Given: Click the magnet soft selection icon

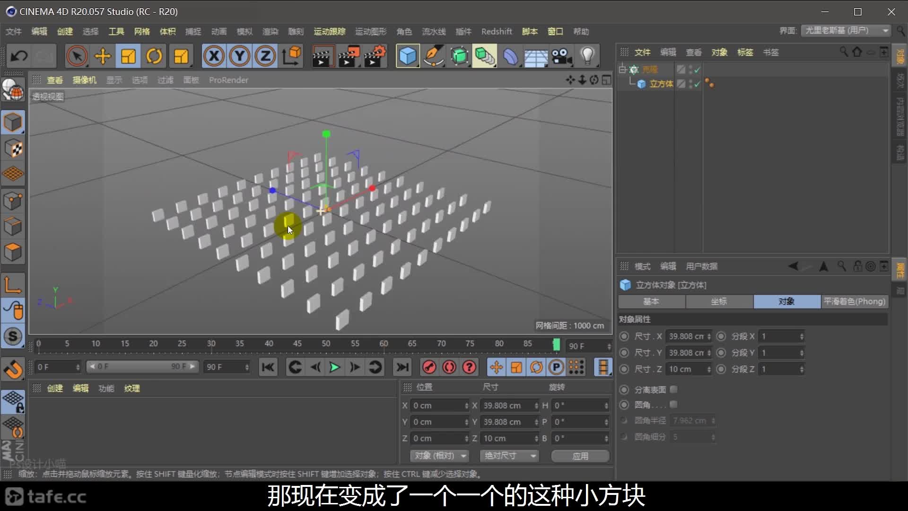Looking at the screenshot, I should pos(13,370).
